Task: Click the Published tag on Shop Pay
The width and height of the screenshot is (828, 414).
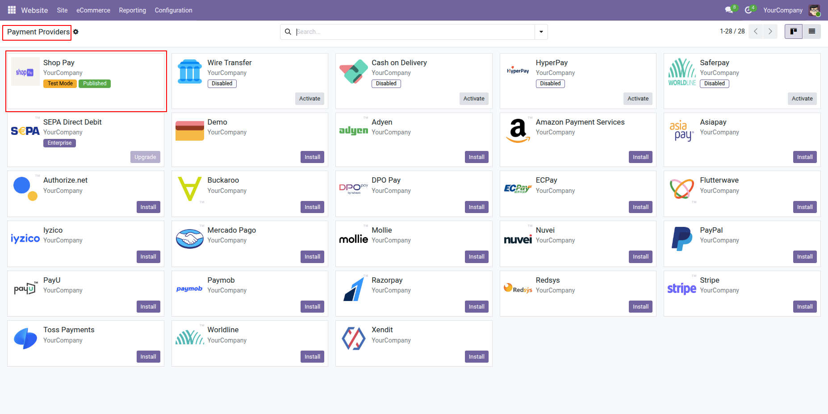Action: tap(95, 84)
